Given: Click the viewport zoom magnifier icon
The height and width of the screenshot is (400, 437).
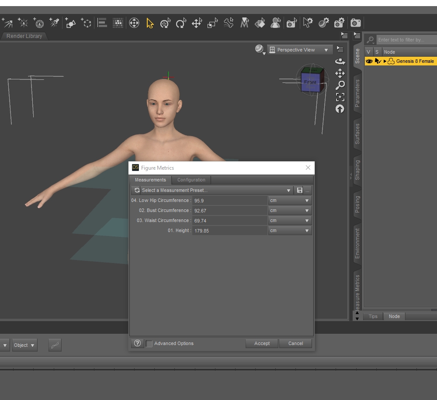Looking at the screenshot, I should pyautogui.click(x=340, y=85).
